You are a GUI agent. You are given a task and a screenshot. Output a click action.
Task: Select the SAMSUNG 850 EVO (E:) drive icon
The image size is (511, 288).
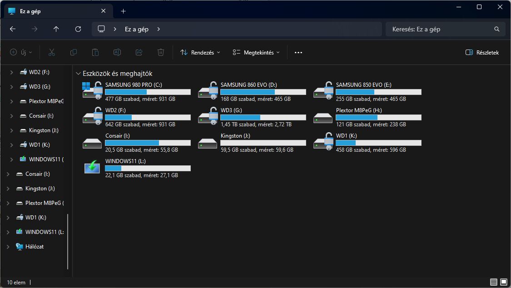pyautogui.click(x=323, y=91)
